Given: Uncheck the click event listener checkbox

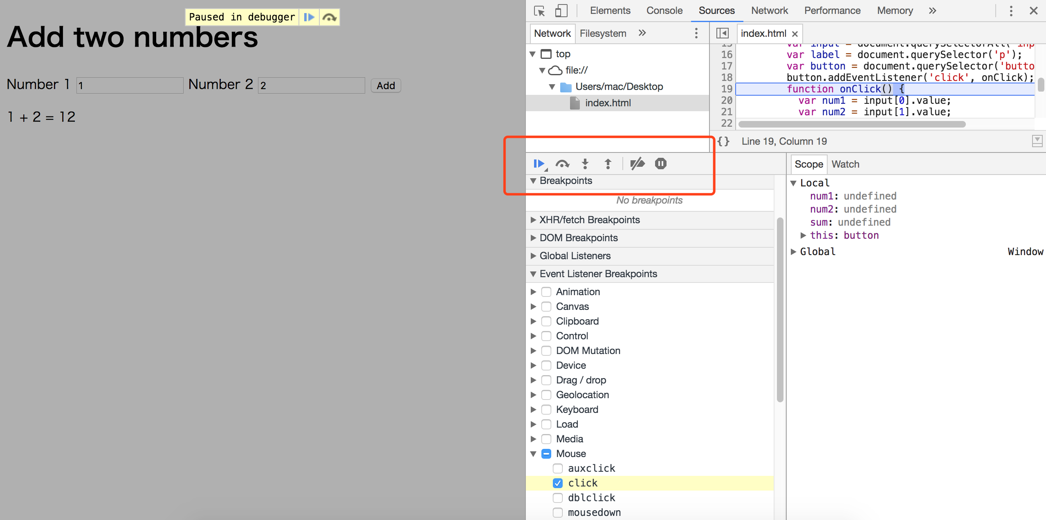Looking at the screenshot, I should (558, 483).
